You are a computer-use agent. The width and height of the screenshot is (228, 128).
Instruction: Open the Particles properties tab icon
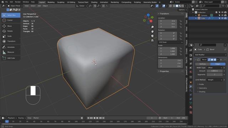click(x=191, y=91)
